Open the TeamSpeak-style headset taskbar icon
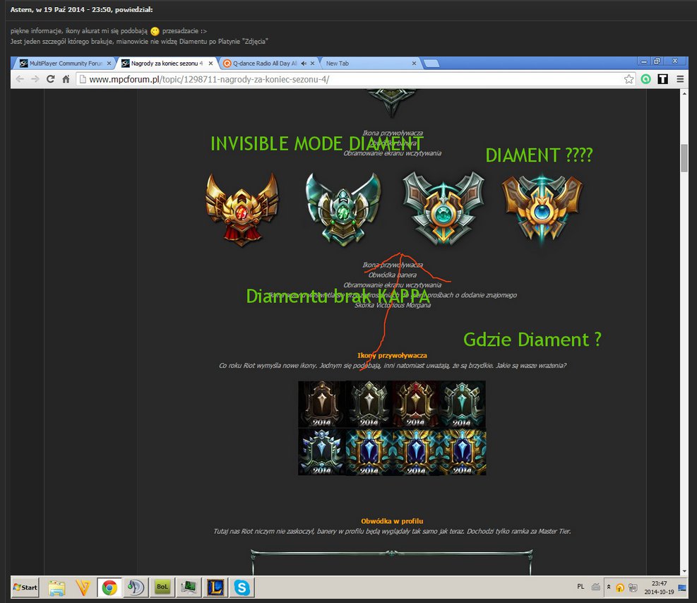This screenshot has height=603, width=697. (x=136, y=588)
